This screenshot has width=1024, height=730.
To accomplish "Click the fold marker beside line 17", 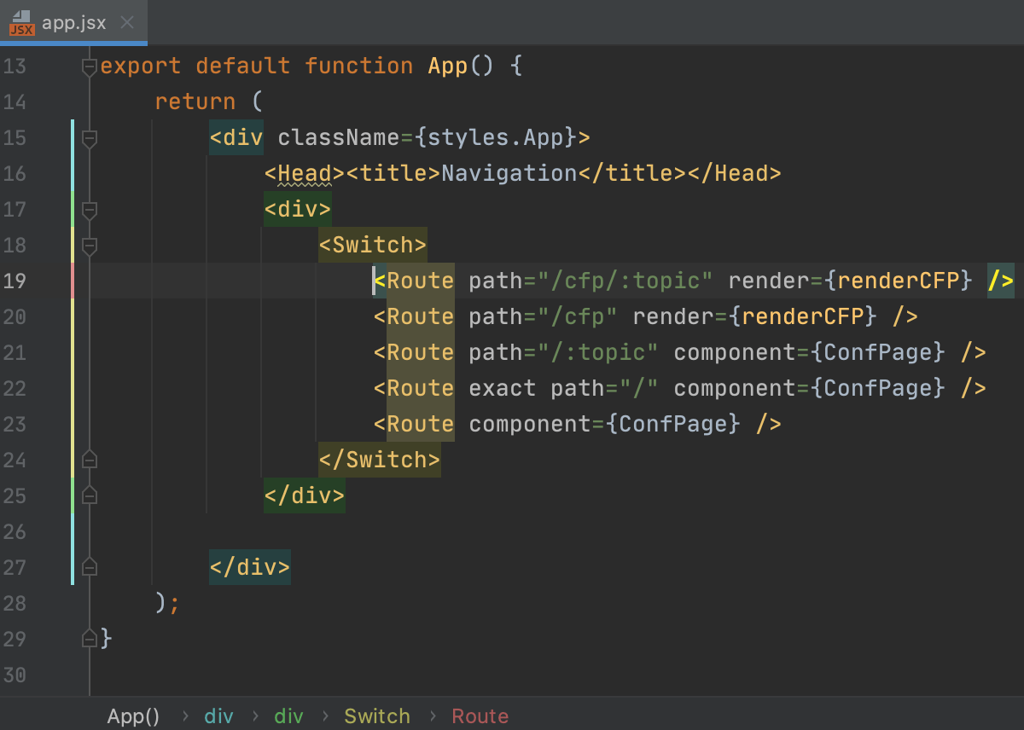I will click(89, 210).
